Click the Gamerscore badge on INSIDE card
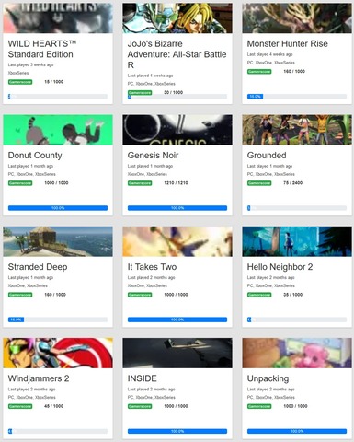 click(x=140, y=406)
